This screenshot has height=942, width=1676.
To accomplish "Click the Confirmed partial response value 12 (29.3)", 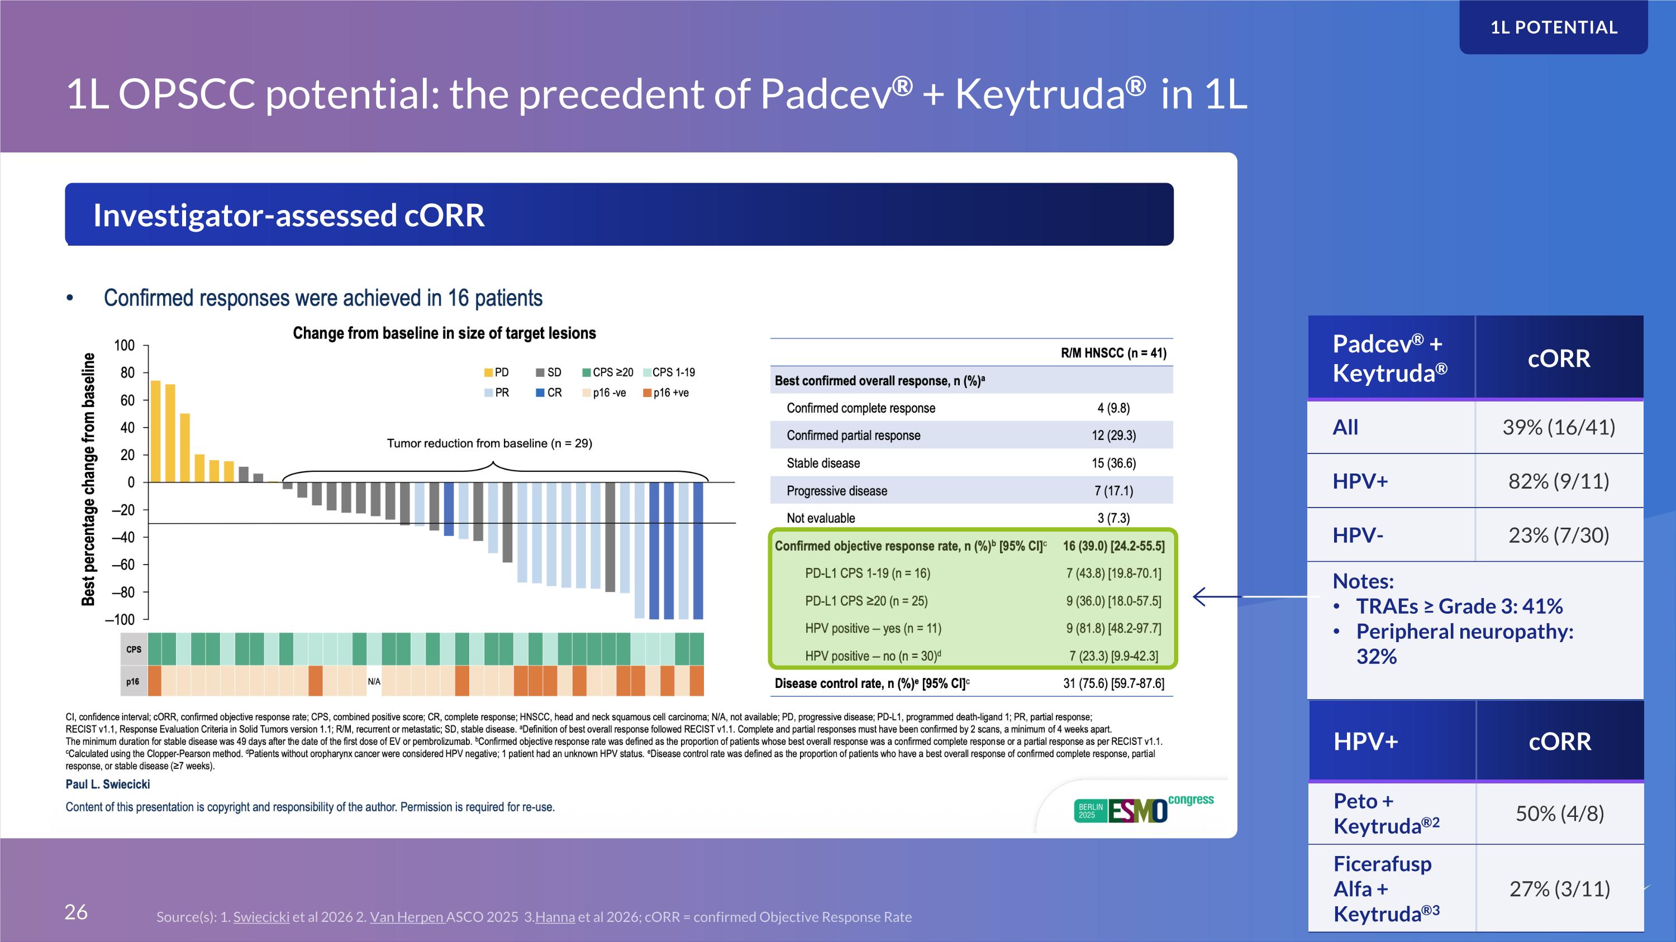I will 1114,436.
